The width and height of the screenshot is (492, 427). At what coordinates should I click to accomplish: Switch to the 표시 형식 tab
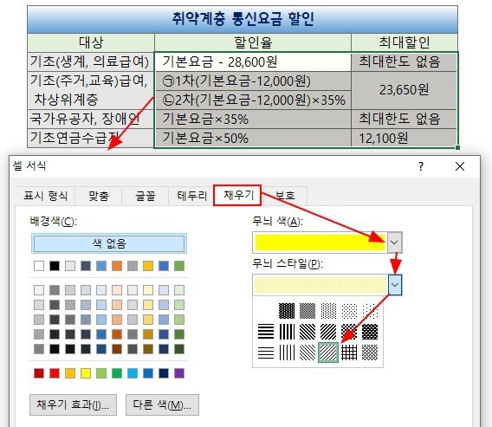coord(46,196)
